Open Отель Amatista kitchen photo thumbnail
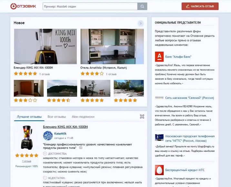Image resolution: width=231 pixels, height=187 pixels. (112, 47)
